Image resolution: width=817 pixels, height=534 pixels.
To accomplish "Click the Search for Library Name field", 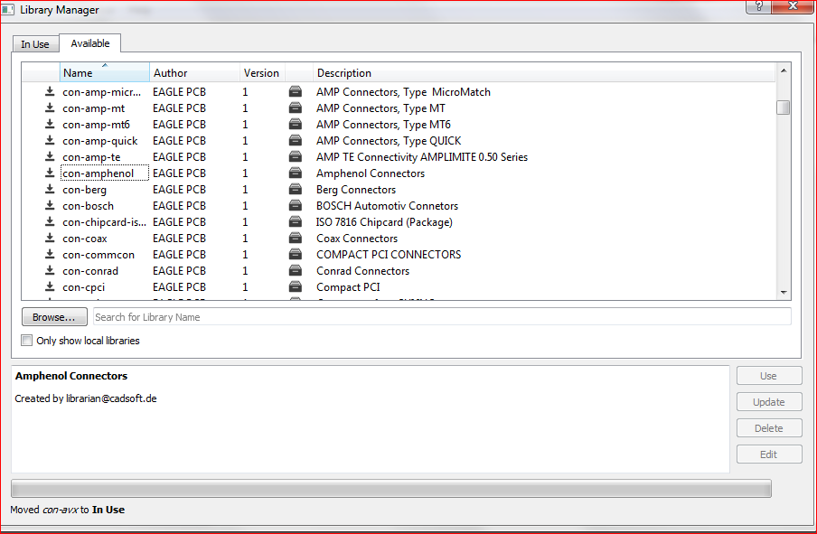I will click(441, 317).
